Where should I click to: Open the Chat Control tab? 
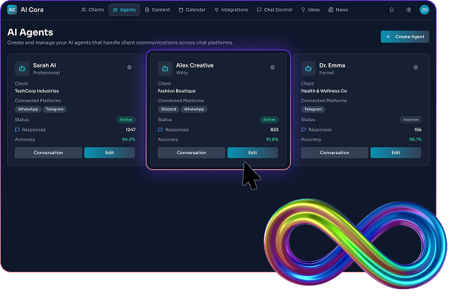(x=274, y=10)
